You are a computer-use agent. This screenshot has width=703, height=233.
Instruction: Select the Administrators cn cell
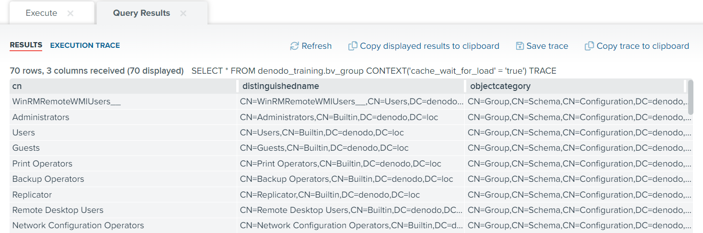click(x=123, y=117)
